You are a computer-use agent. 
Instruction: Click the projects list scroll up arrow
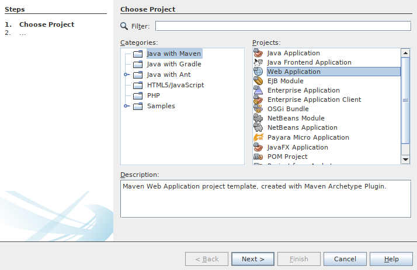(405, 53)
